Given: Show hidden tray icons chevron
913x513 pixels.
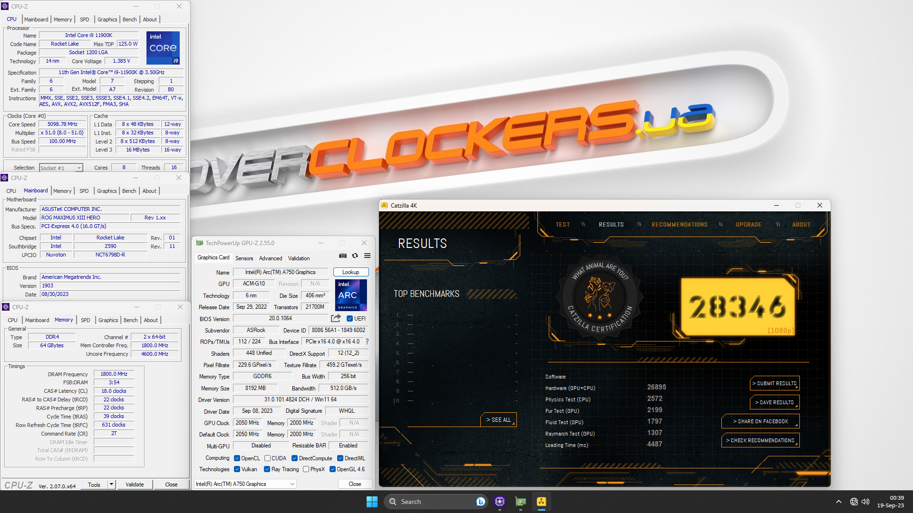Looking at the screenshot, I should 838,502.
